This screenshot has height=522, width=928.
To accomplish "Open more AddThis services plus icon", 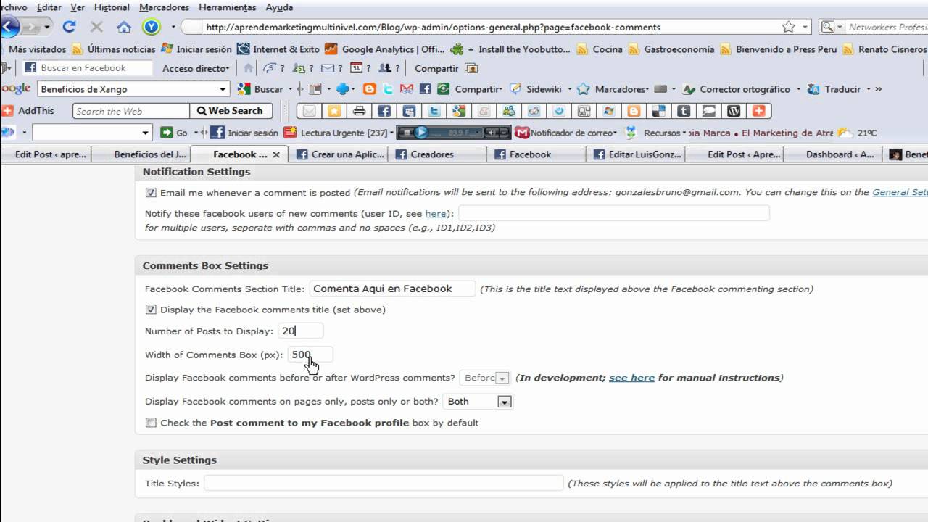I will click(x=759, y=111).
